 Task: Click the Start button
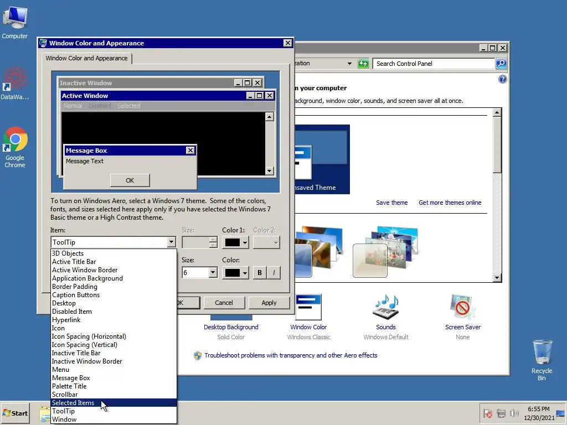click(x=15, y=413)
